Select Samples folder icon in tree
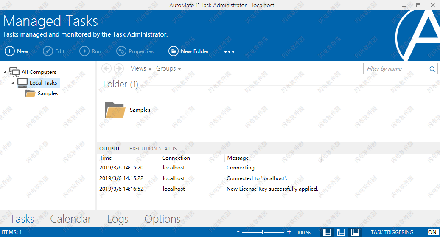The width and height of the screenshot is (440, 237). coord(30,93)
